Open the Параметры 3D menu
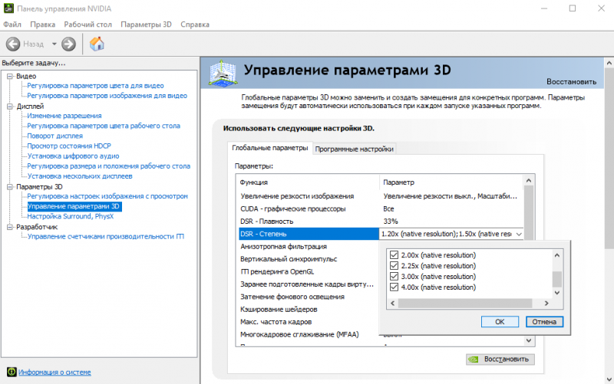Viewport: 614px width, 384px height. tap(146, 25)
